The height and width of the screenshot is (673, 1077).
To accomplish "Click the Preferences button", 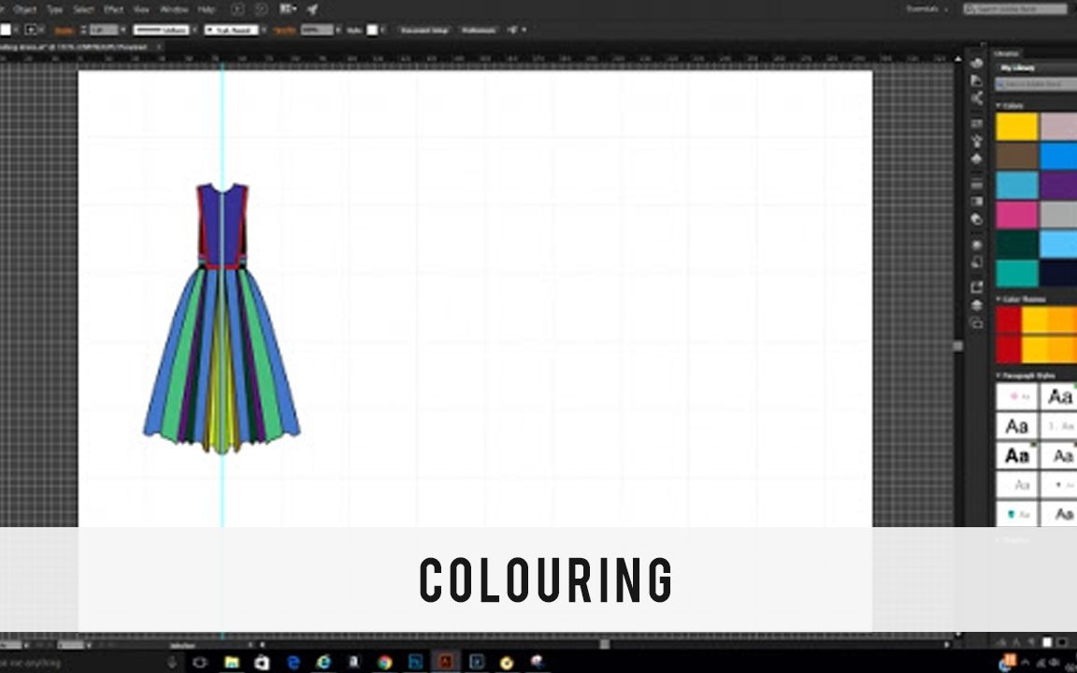I will click(x=478, y=30).
